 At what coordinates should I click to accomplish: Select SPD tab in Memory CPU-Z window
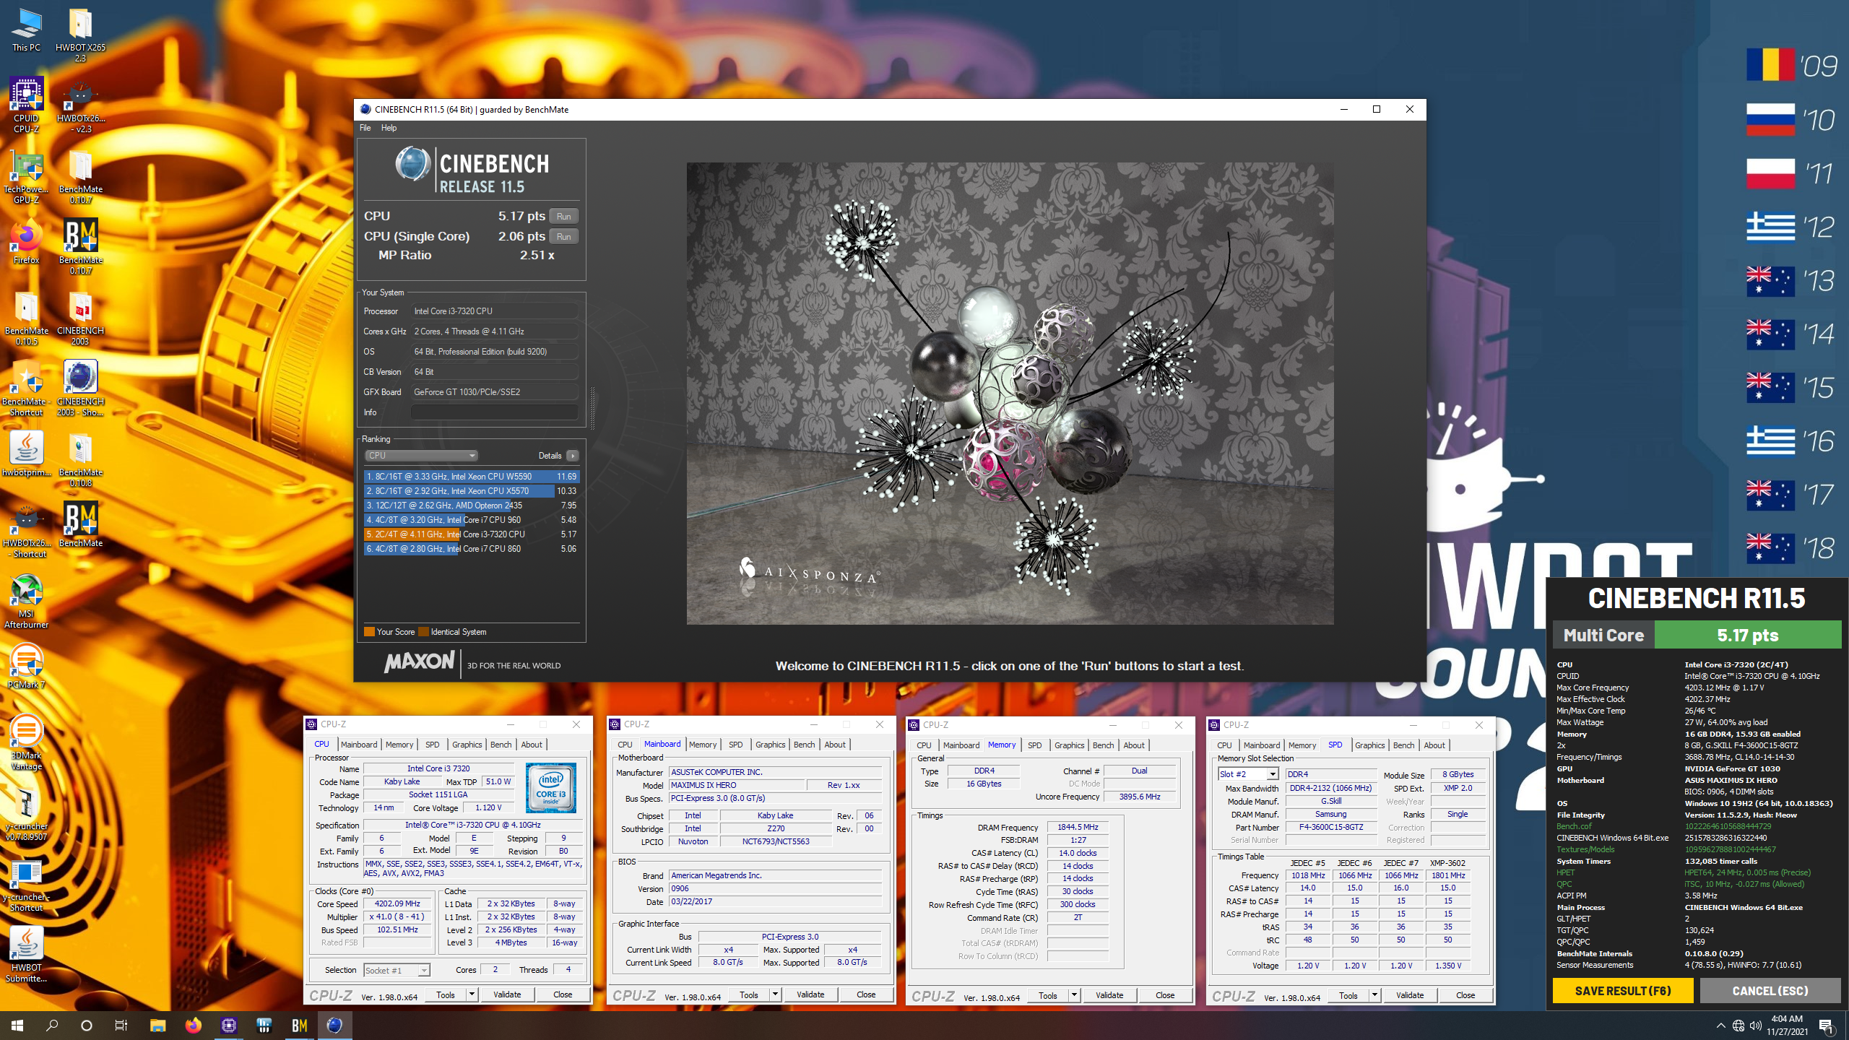tap(1034, 745)
